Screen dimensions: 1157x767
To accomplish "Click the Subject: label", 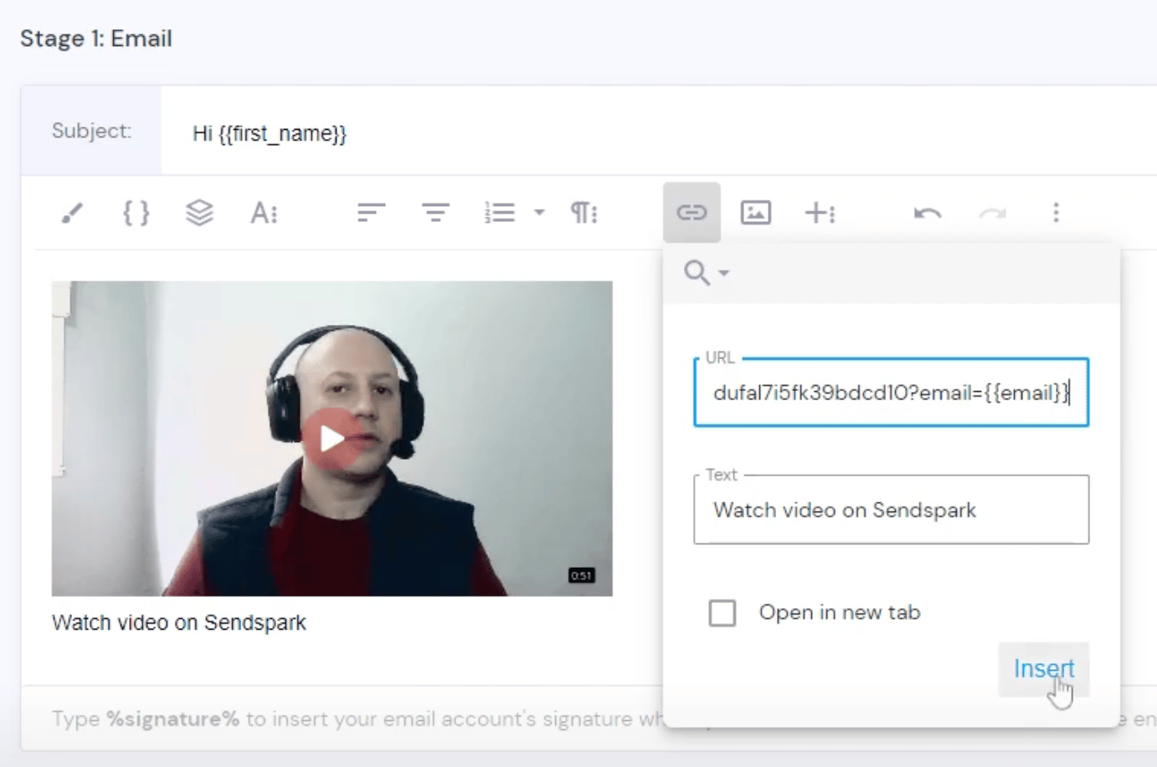I will 91,131.
